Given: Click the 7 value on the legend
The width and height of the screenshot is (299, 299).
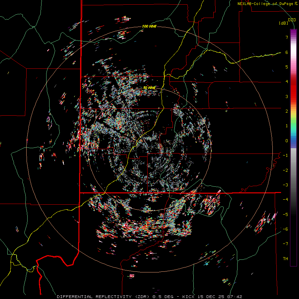Looking at the screenshot, I should [x=287, y=37].
